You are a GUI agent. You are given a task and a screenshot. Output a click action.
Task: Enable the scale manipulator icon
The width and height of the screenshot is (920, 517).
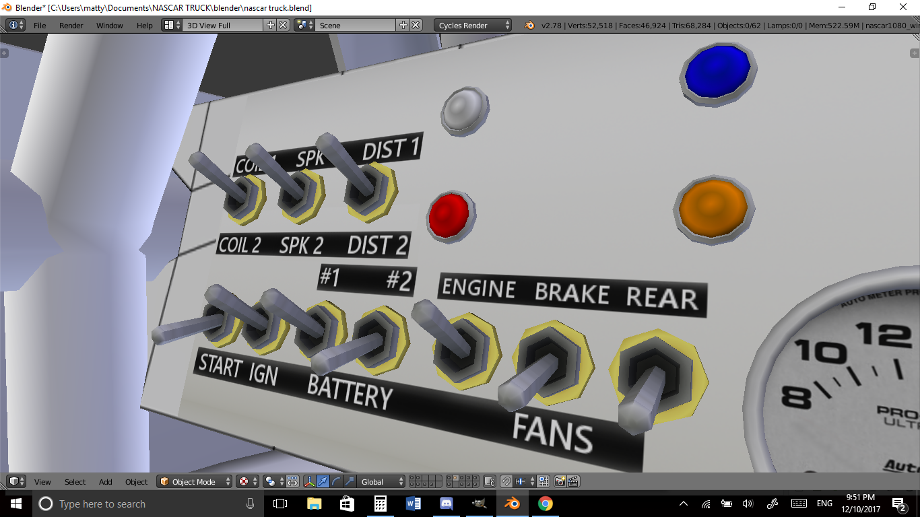tap(350, 481)
